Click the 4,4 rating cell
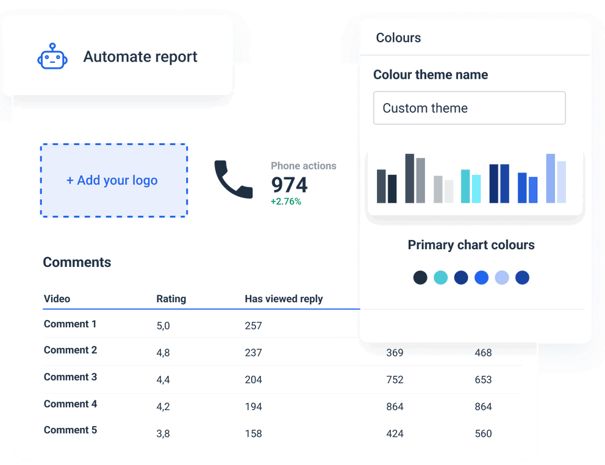 [x=163, y=380]
